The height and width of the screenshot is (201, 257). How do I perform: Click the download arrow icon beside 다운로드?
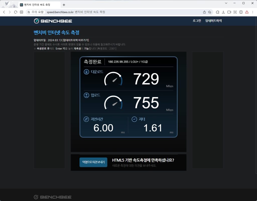pos(86,72)
